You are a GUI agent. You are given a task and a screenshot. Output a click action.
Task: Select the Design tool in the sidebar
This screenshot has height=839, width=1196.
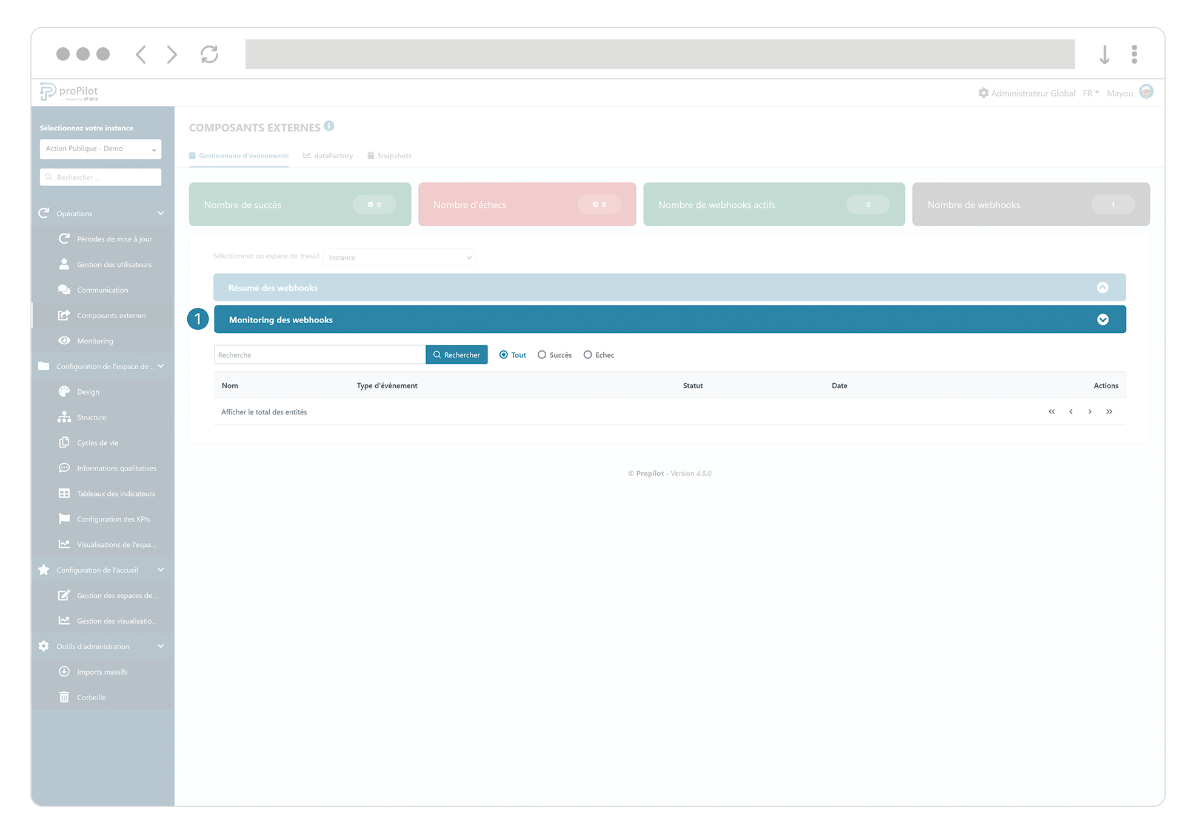coord(88,391)
